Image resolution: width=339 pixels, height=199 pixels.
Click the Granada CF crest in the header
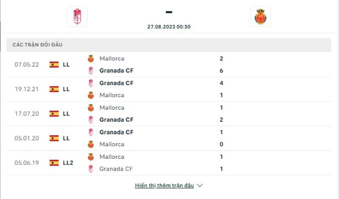click(x=77, y=16)
